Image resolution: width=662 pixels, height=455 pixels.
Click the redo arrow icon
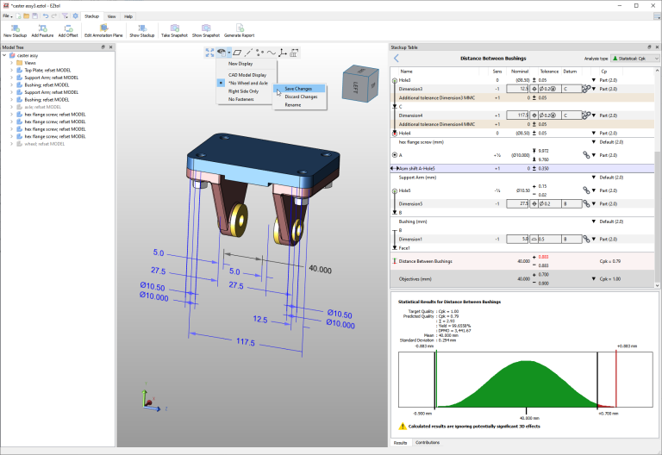(54, 16)
